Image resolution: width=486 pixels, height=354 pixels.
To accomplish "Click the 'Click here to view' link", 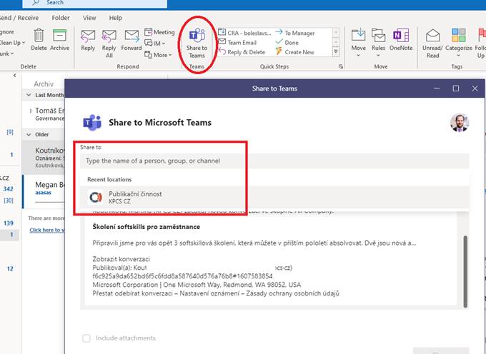I will pyautogui.click(x=47, y=230).
